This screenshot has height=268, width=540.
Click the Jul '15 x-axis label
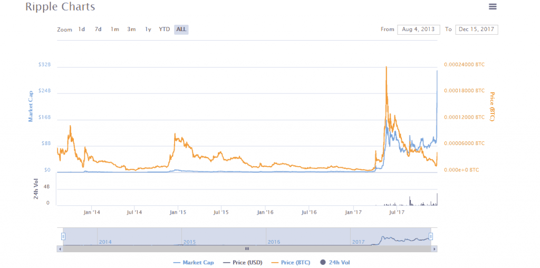tap(221, 212)
